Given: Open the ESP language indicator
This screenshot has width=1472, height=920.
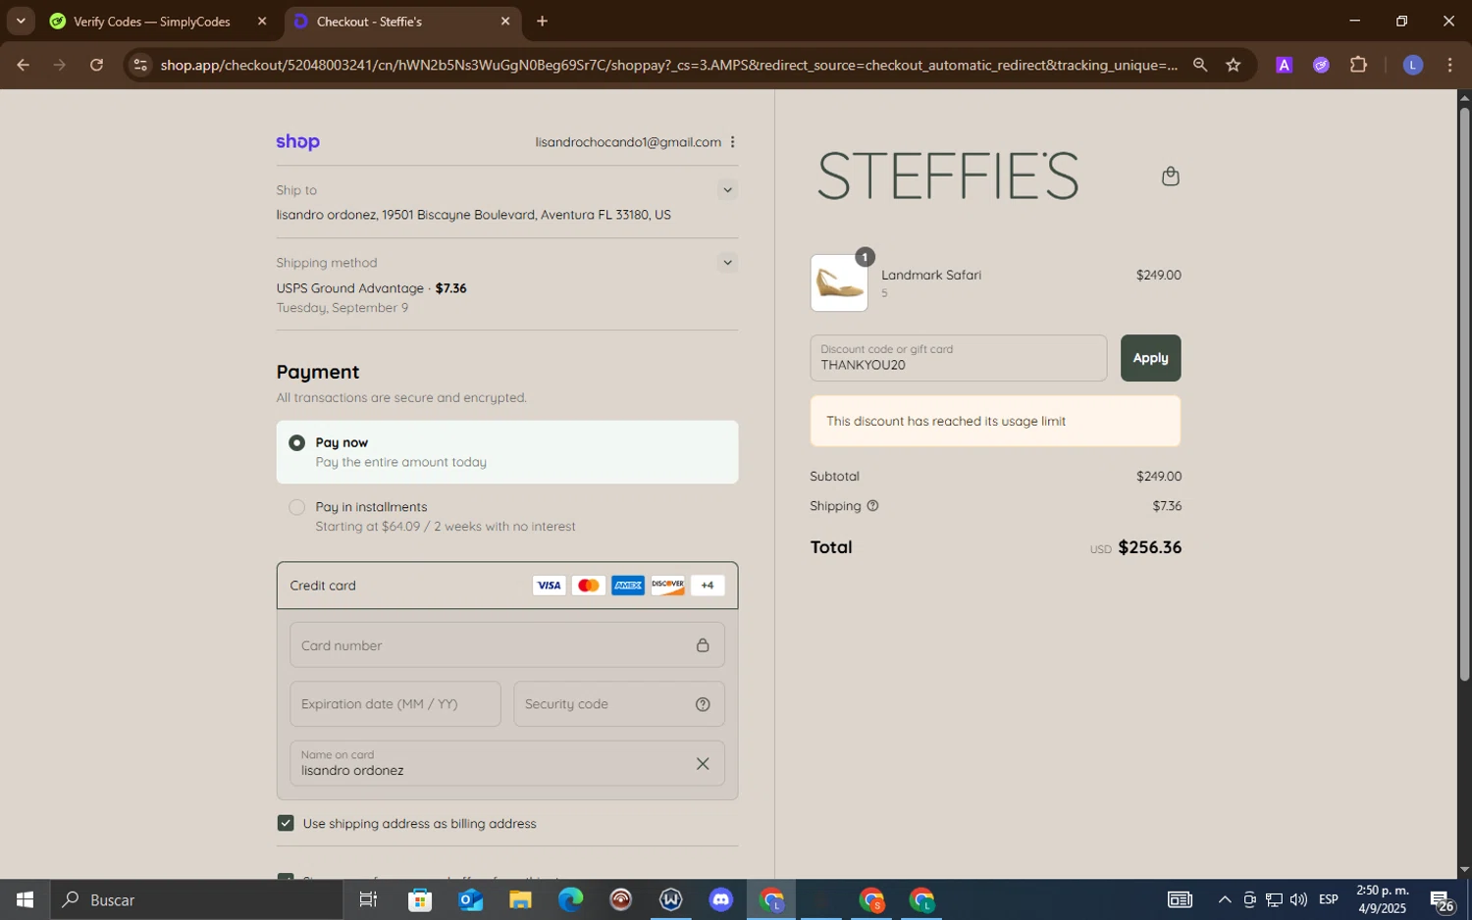Looking at the screenshot, I should click(1329, 899).
